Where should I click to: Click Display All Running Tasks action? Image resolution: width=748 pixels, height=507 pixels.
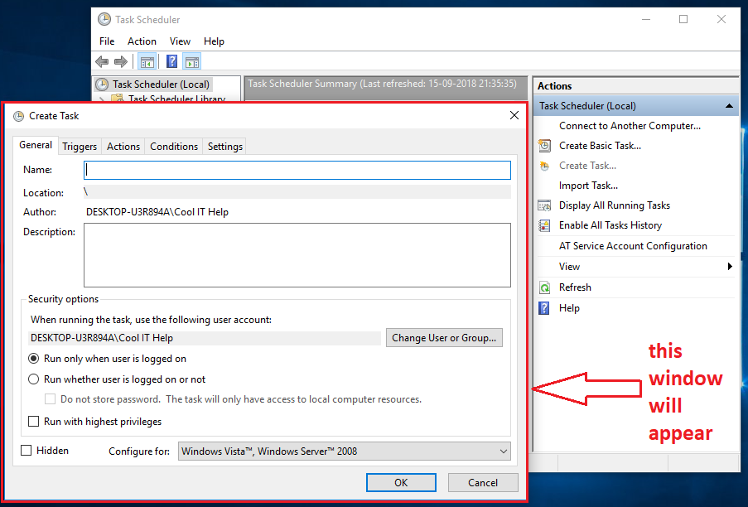pos(615,205)
